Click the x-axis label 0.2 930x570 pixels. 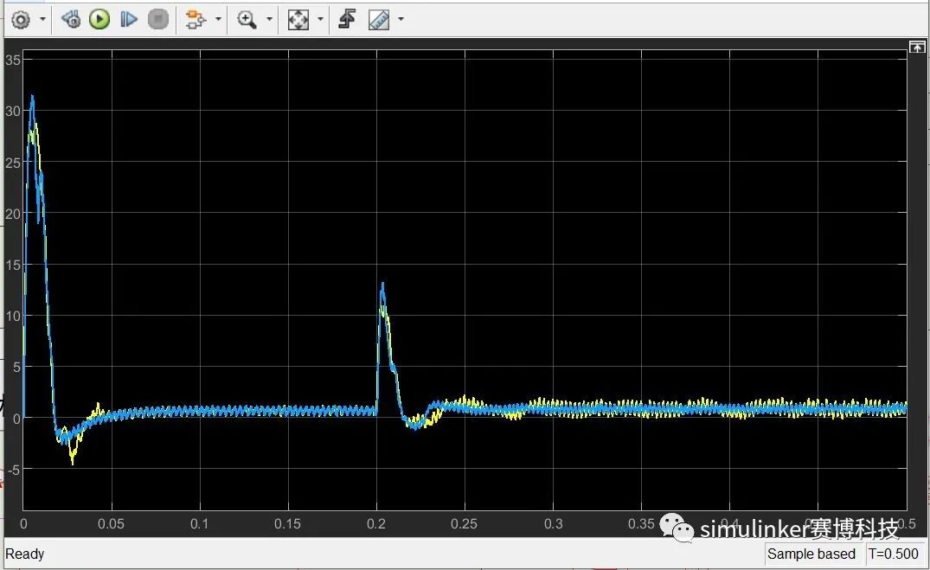(376, 524)
